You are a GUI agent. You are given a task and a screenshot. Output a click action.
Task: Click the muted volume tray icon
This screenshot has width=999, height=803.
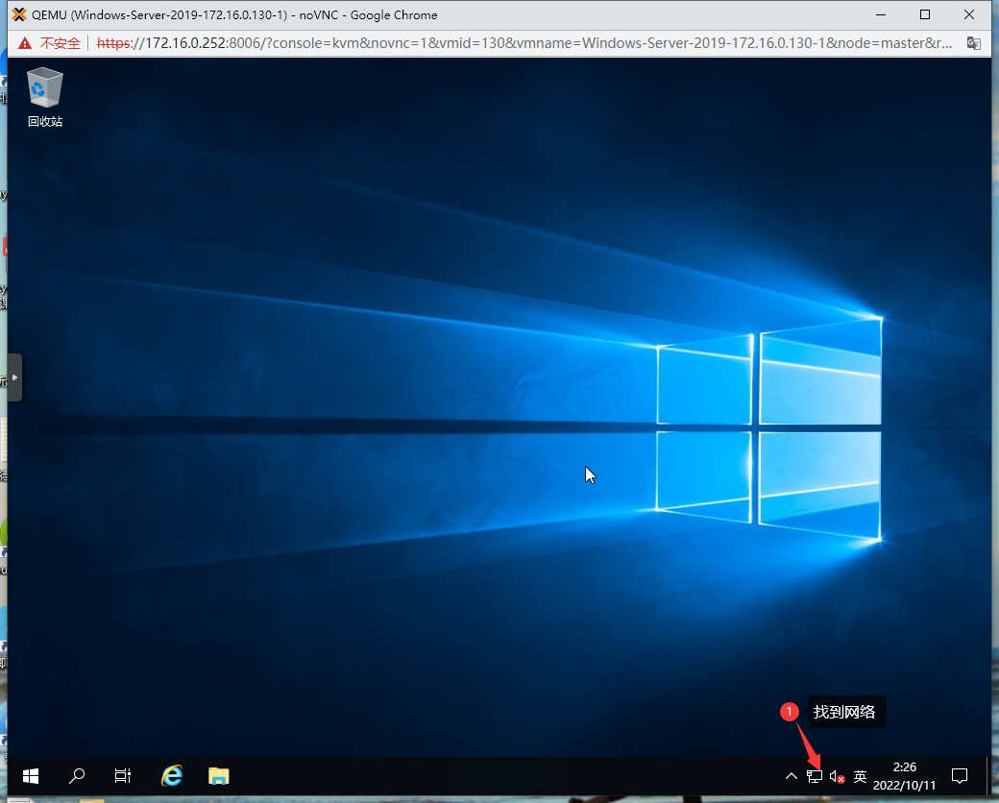click(x=838, y=776)
